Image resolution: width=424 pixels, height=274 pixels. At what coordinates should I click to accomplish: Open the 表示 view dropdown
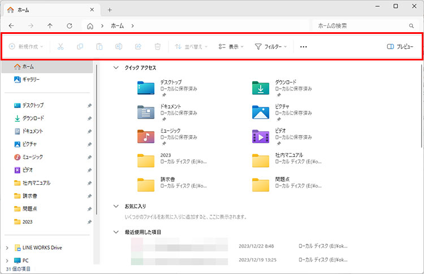232,46
